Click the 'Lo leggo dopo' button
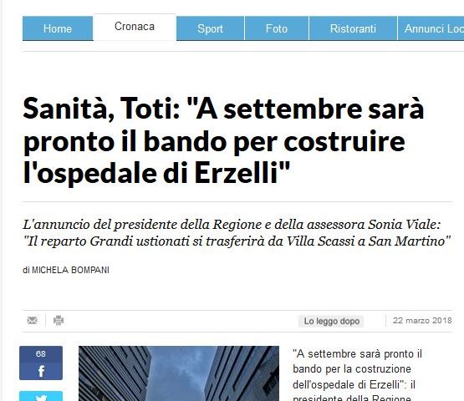This screenshot has height=401, width=464. coord(331,321)
